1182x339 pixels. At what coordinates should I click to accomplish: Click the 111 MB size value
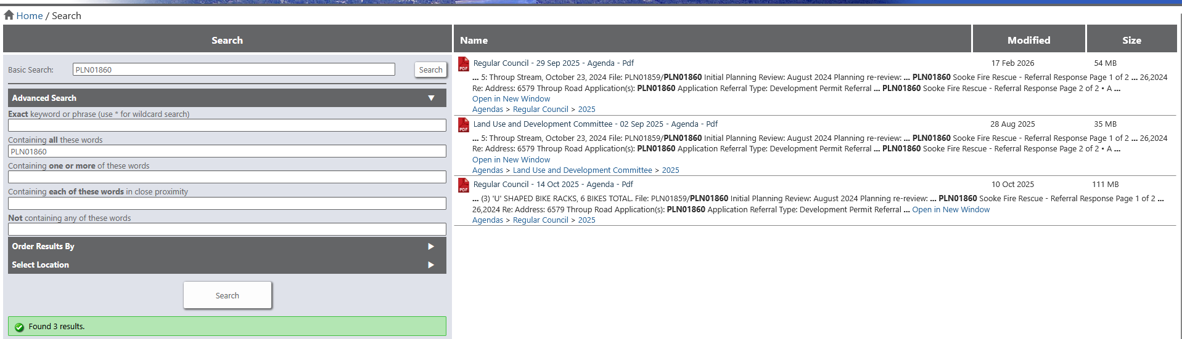(x=1105, y=184)
